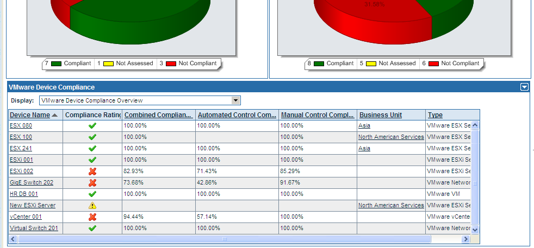Click the sort arrow beside Device Name
The image size is (534, 248).
point(54,115)
